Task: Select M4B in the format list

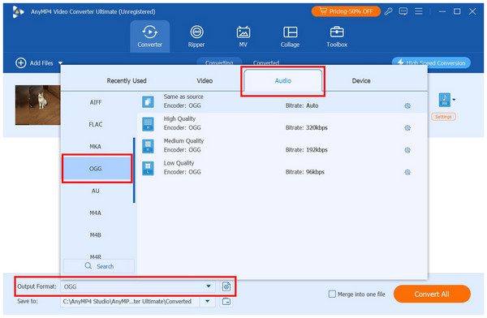Action: (x=96, y=235)
